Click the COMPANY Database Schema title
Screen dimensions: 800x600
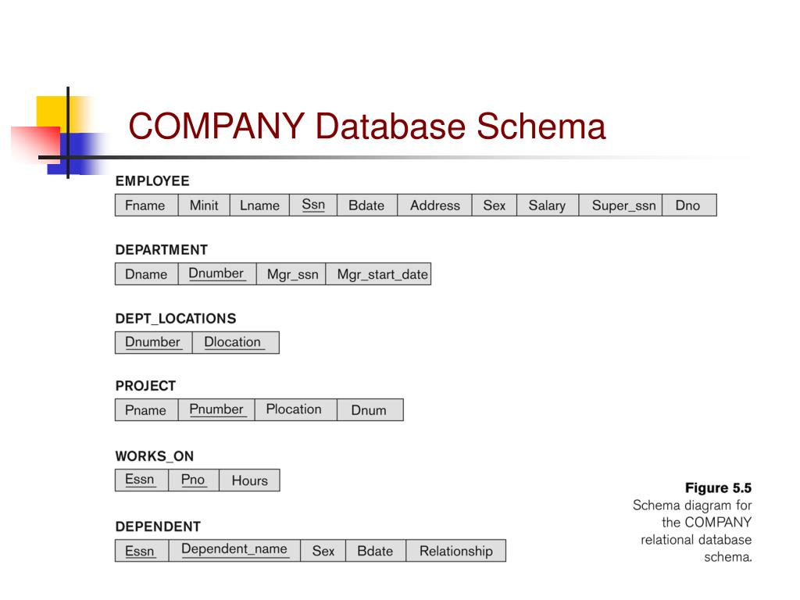pos(367,127)
